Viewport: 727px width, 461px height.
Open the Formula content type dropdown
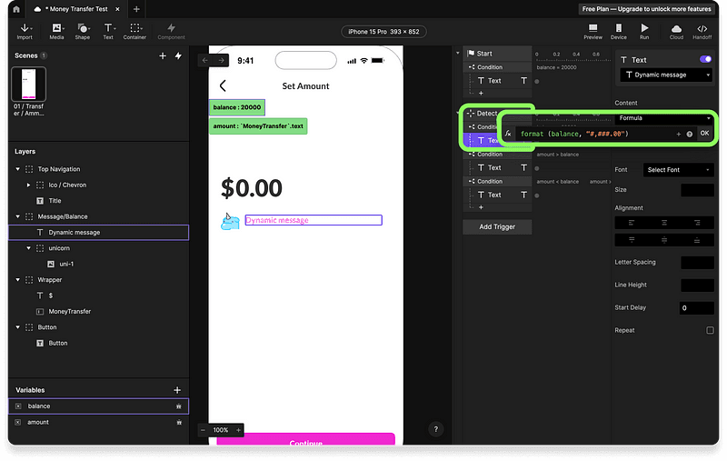tap(664, 118)
